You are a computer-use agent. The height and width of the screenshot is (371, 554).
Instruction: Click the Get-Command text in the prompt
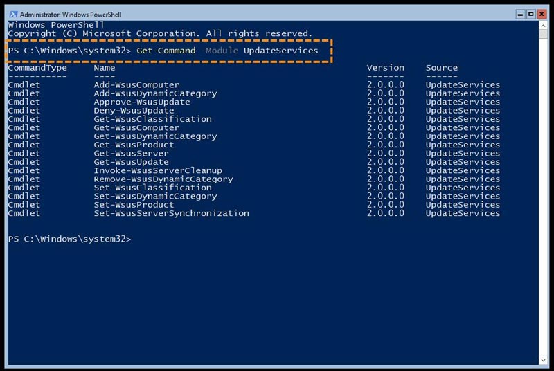pyautogui.click(x=166, y=51)
